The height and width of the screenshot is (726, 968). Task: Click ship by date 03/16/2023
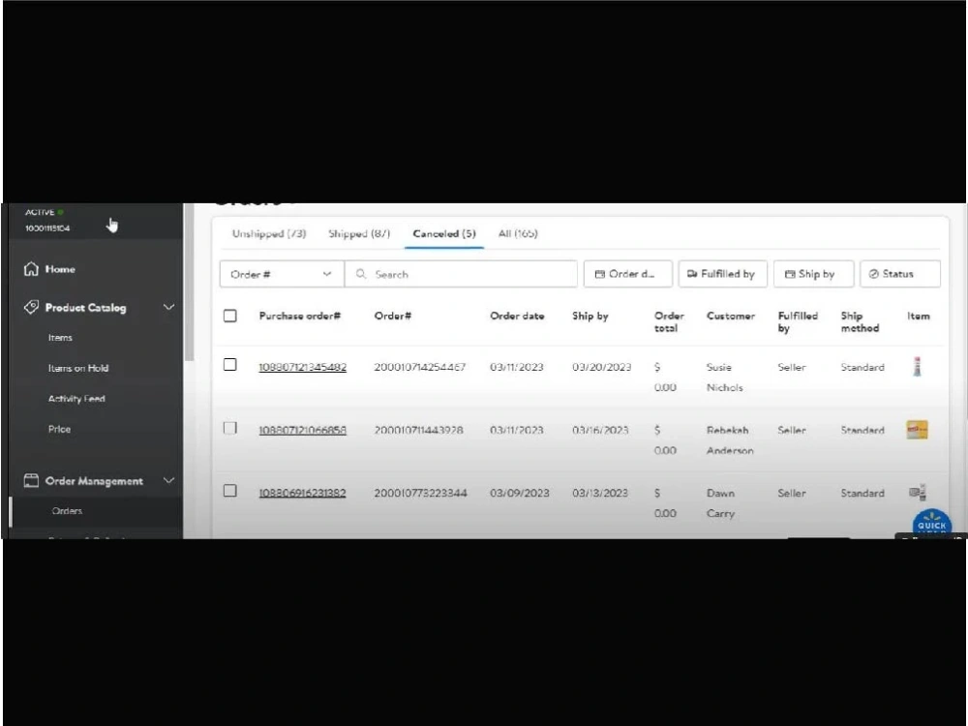point(600,431)
